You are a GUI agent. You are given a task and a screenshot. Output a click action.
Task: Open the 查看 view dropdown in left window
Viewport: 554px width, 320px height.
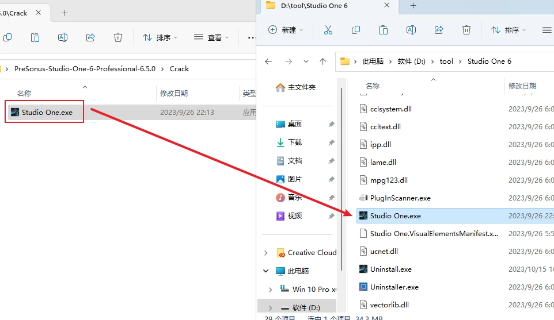click(x=211, y=37)
